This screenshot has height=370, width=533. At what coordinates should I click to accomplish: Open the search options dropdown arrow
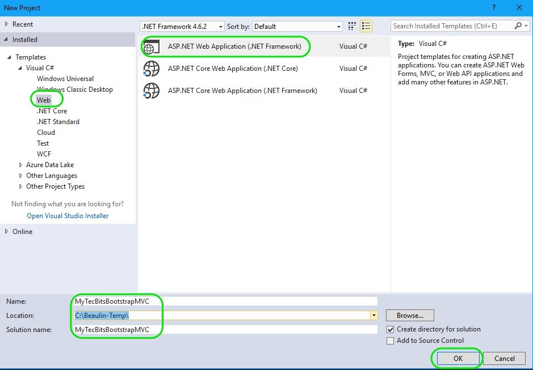(x=526, y=26)
